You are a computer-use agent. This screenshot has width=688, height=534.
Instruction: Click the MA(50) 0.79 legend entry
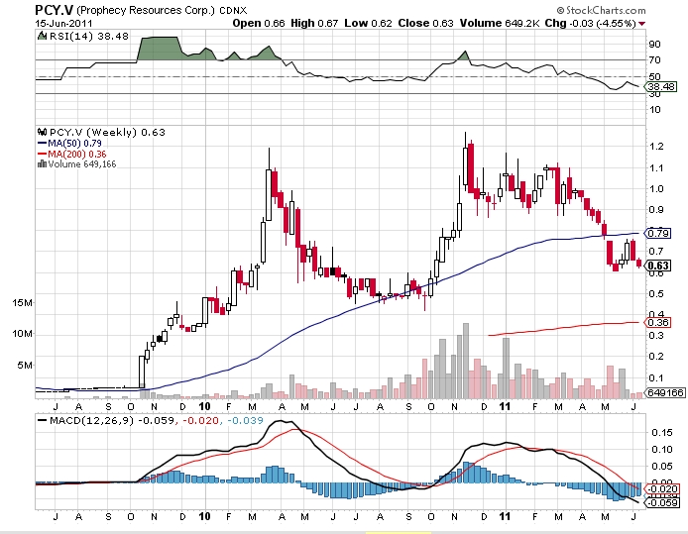click(74, 144)
